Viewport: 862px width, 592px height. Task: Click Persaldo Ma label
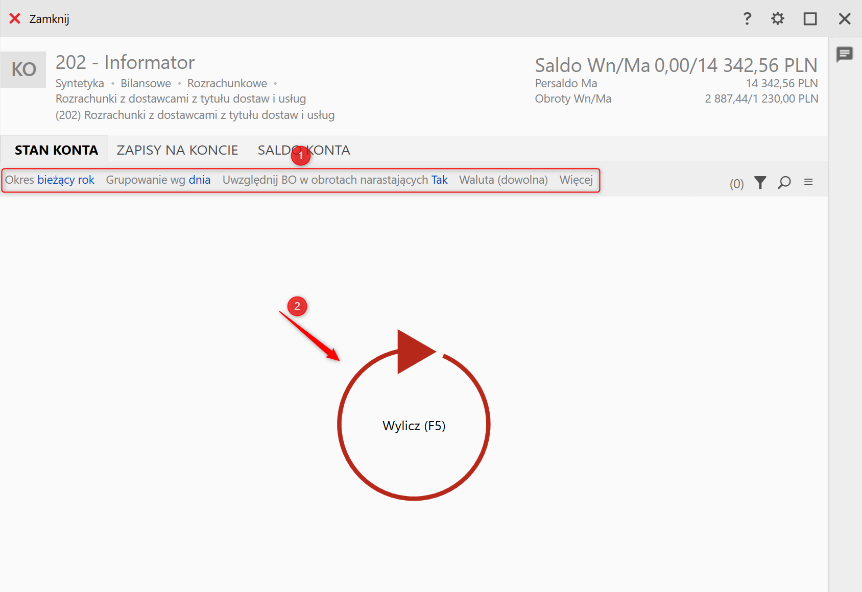(x=566, y=83)
